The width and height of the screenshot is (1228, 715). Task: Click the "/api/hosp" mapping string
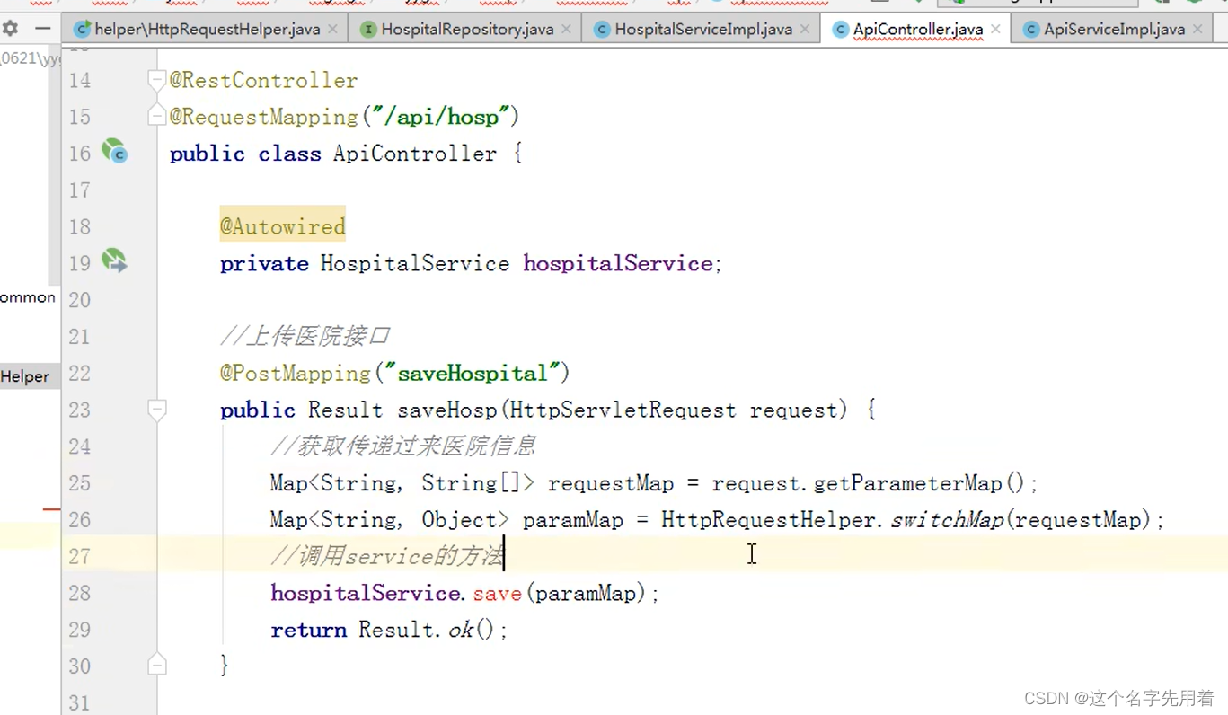[x=440, y=117]
